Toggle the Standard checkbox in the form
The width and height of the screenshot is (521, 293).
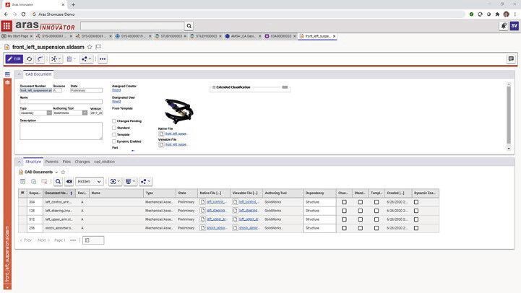tap(114, 128)
